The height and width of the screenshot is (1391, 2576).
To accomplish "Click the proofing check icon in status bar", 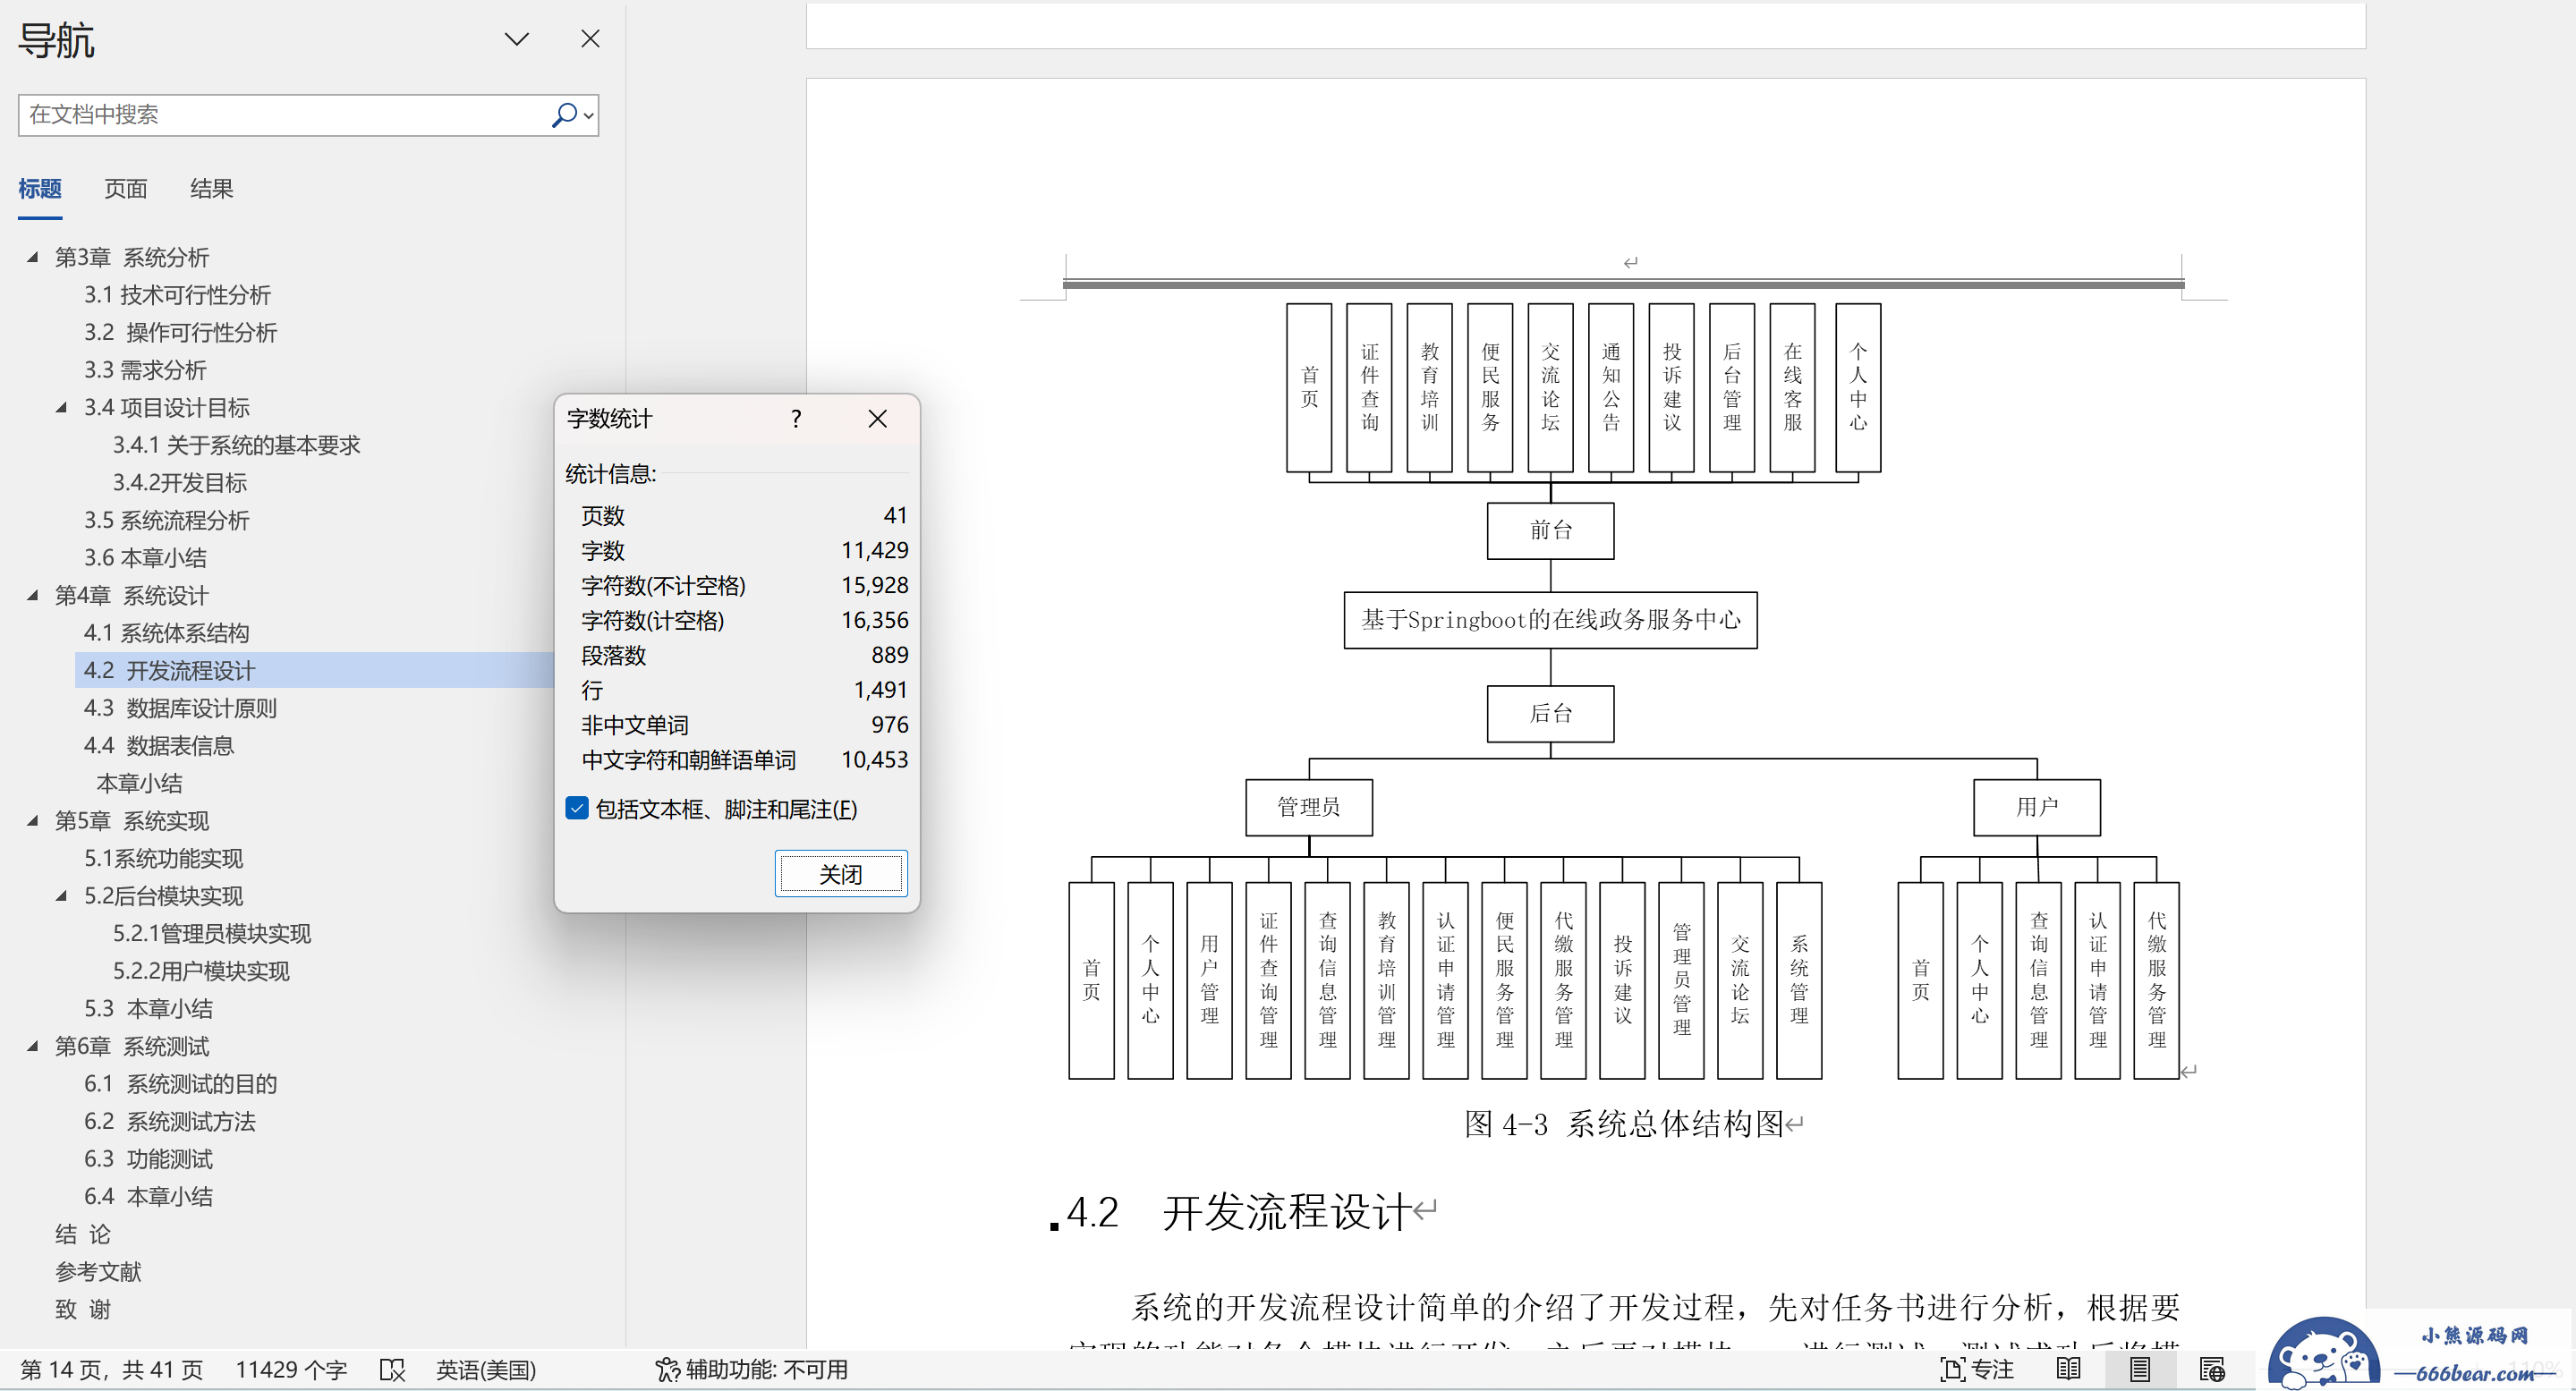I will tap(392, 1369).
